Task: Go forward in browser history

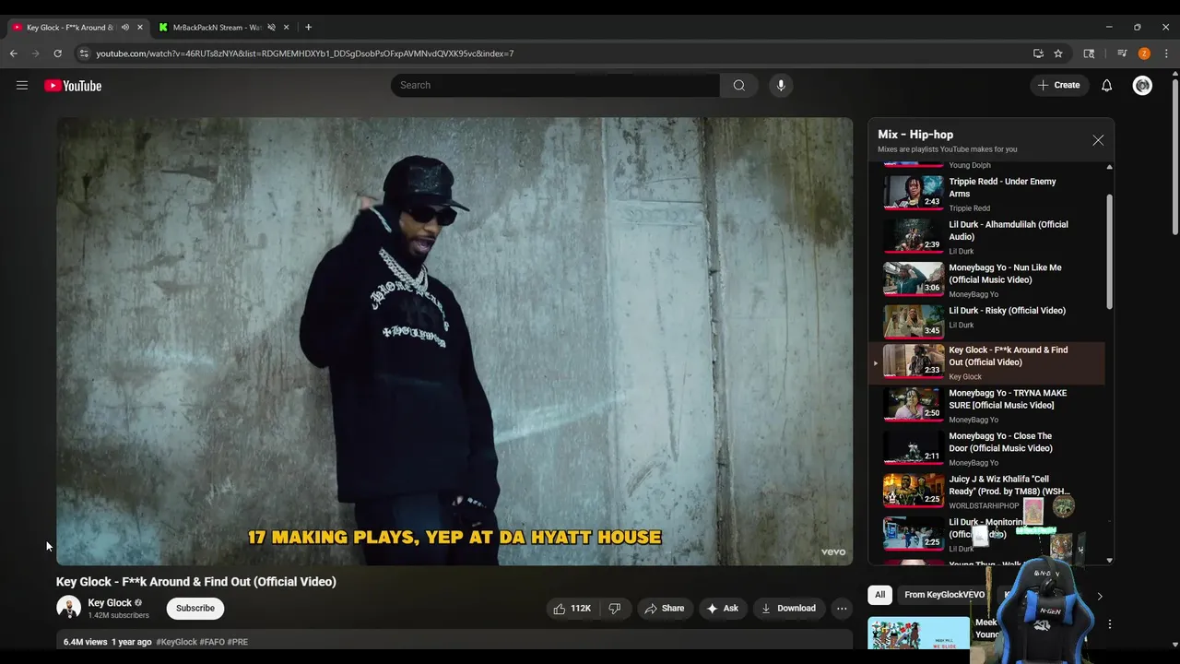Action: pyautogui.click(x=36, y=53)
